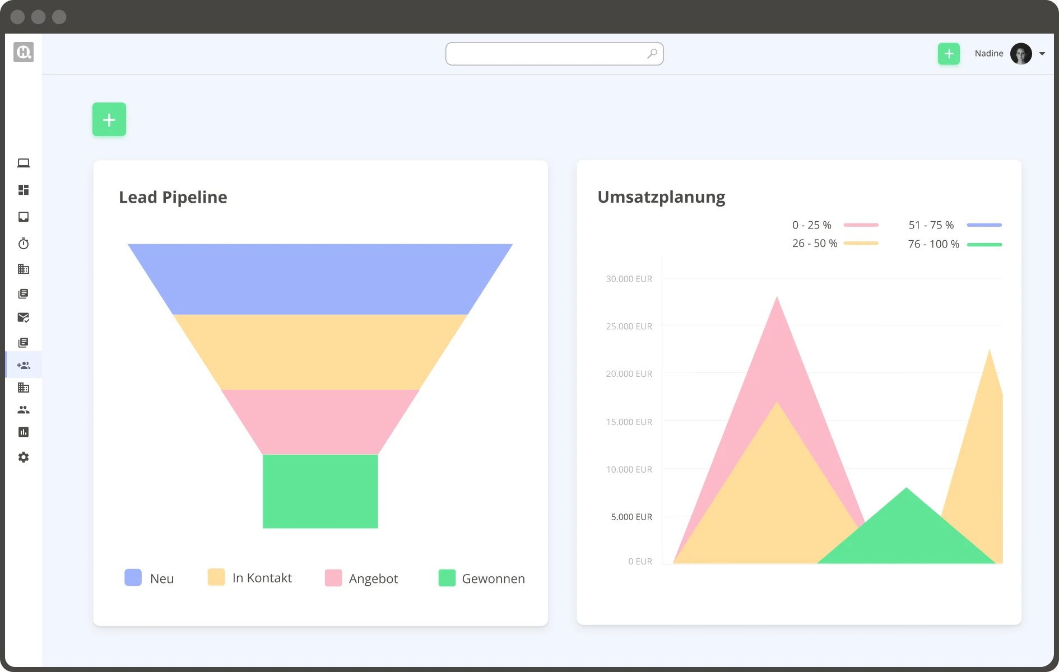Click the pink Angebot legend swatch
Image resolution: width=1059 pixels, height=672 pixels.
point(333,578)
